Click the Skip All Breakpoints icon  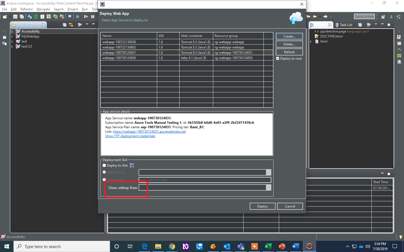(78, 17)
